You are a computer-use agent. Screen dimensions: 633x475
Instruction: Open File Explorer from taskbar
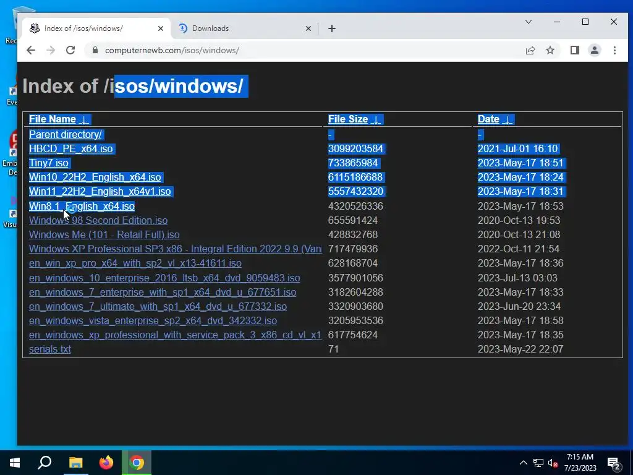[75, 463]
